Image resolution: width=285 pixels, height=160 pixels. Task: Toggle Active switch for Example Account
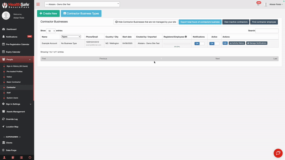[x=214, y=43]
